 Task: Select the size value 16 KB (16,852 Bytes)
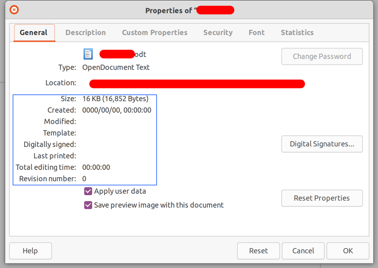115,99
